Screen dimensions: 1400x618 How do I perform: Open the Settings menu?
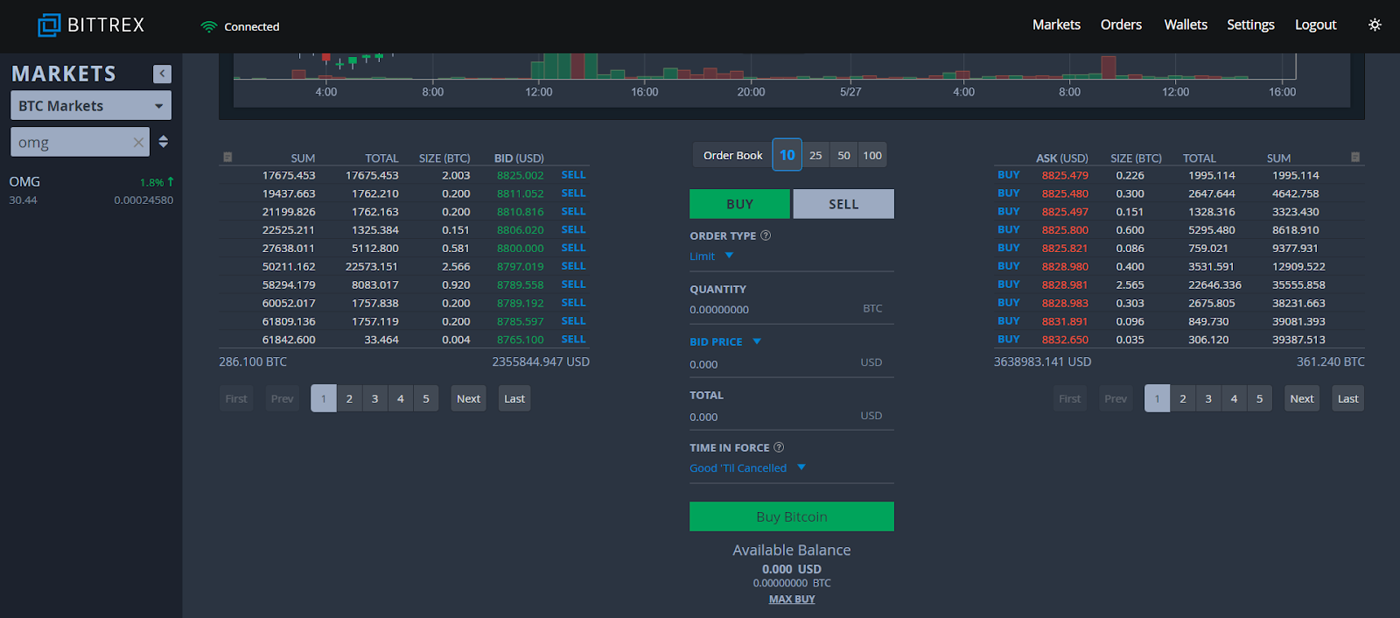coord(1250,25)
